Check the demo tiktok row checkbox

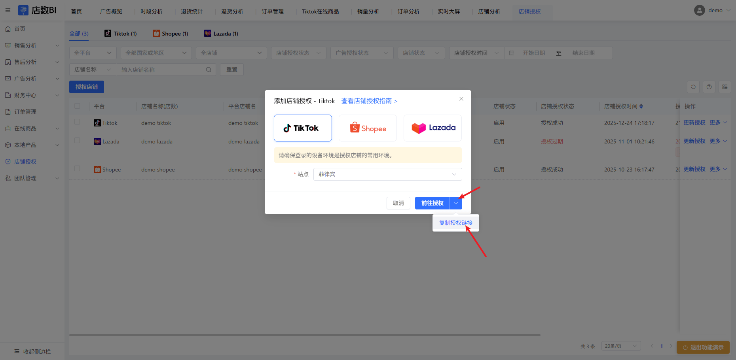point(77,122)
